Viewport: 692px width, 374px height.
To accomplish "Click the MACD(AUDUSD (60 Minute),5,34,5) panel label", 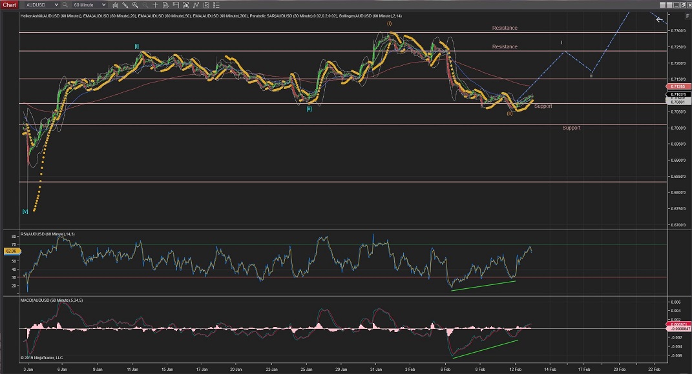I will click(52, 300).
